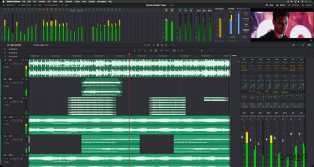Toggle the Index panel

pos(38,5)
